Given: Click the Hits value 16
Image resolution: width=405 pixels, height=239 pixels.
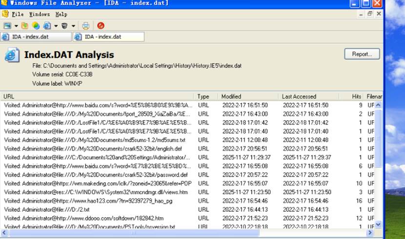Looking at the screenshot, I should tap(359, 201).
